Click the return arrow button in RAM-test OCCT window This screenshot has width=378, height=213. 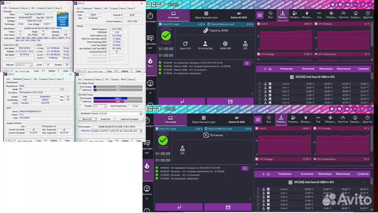pos(182,102)
